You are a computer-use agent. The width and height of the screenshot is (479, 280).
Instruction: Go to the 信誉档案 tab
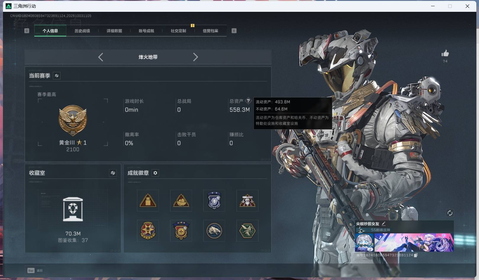pos(210,31)
